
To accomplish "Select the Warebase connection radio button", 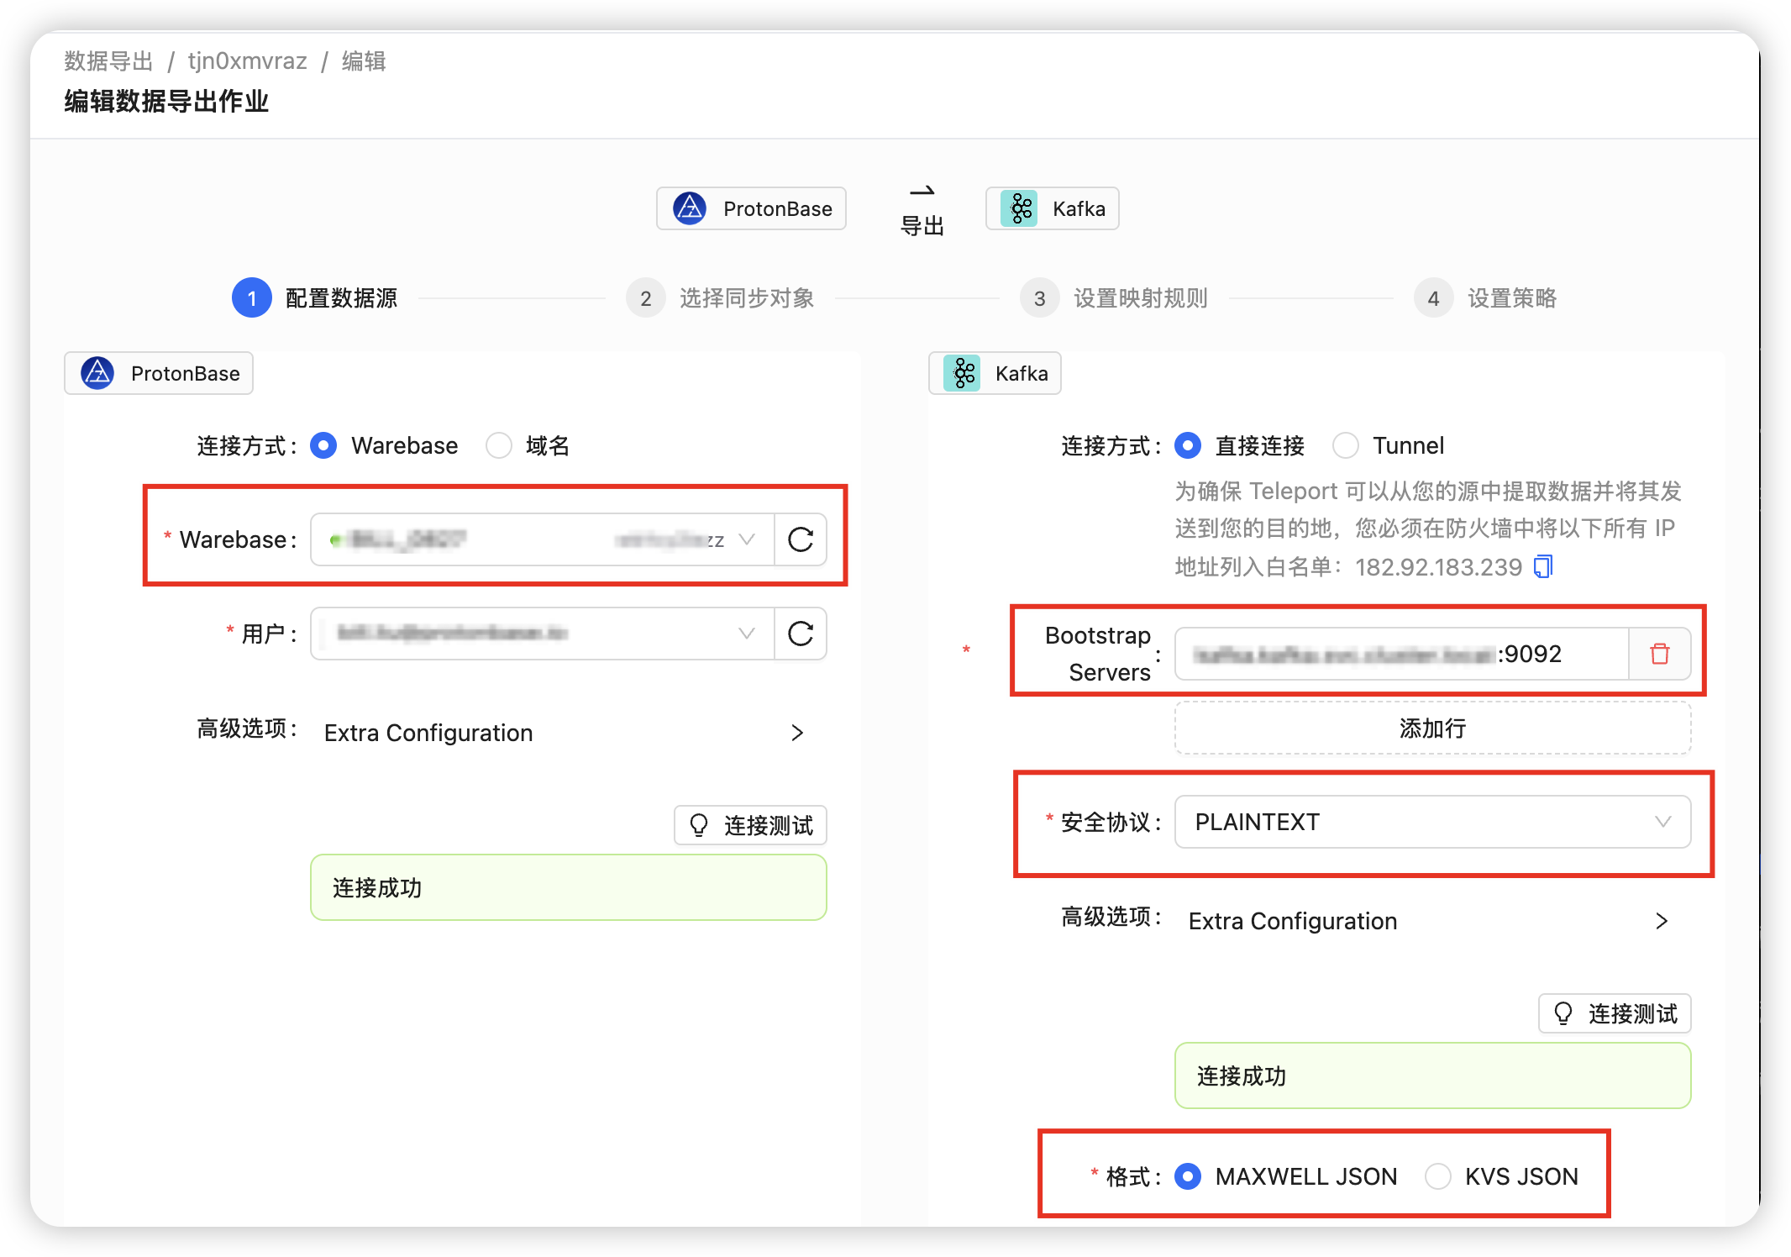I will 323,445.
